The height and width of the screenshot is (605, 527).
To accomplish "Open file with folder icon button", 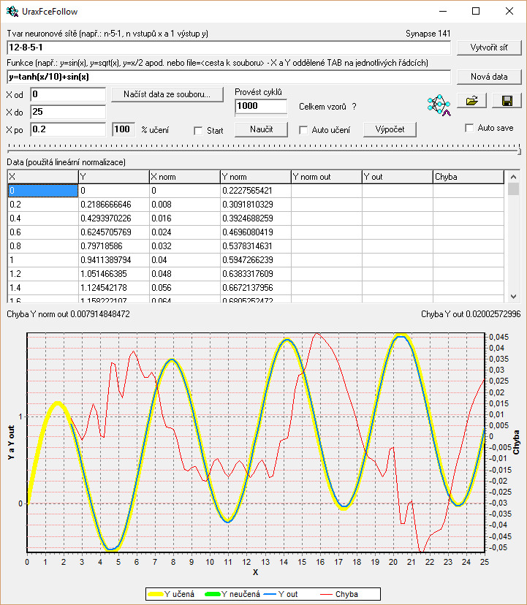I will 471,101.
